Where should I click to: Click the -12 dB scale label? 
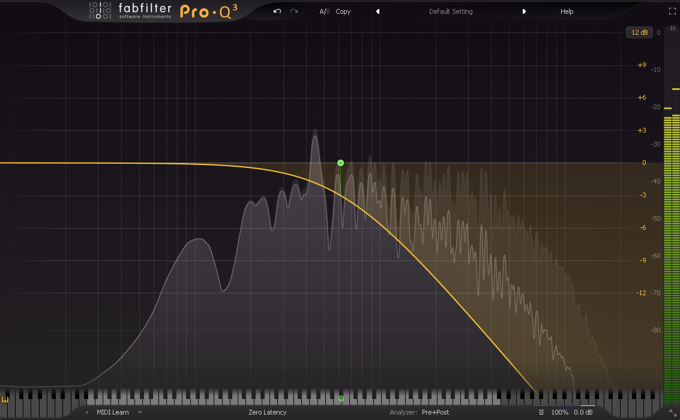642,293
